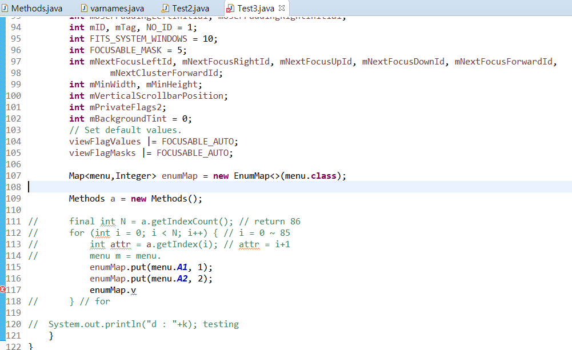Click the 'enumMap.v' error text on line 117

click(113, 290)
